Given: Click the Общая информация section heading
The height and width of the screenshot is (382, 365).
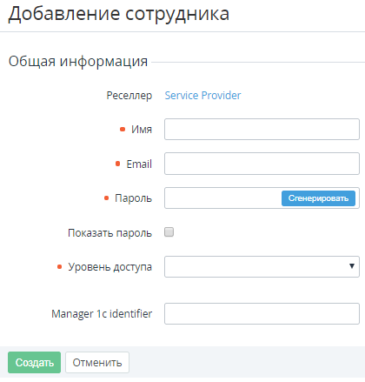Looking at the screenshot, I should [78, 62].
